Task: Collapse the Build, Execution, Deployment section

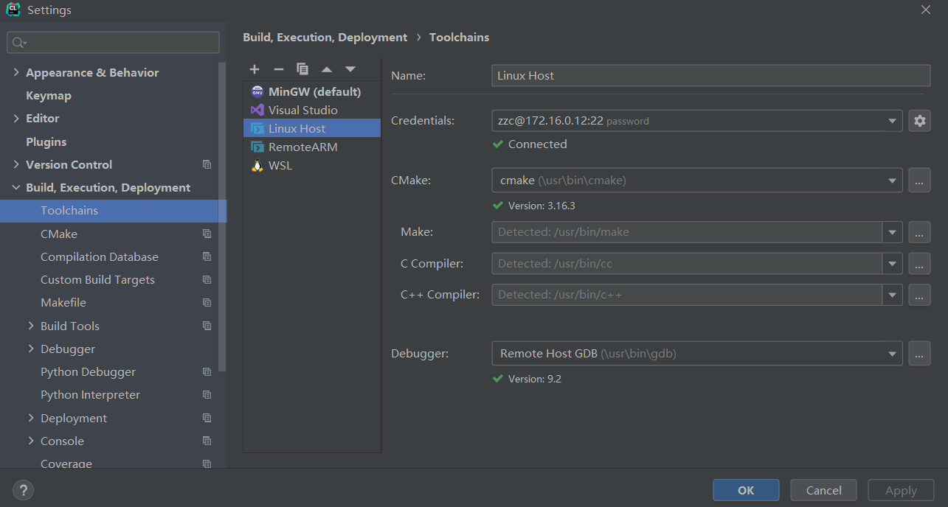Action: coord(16,188)
